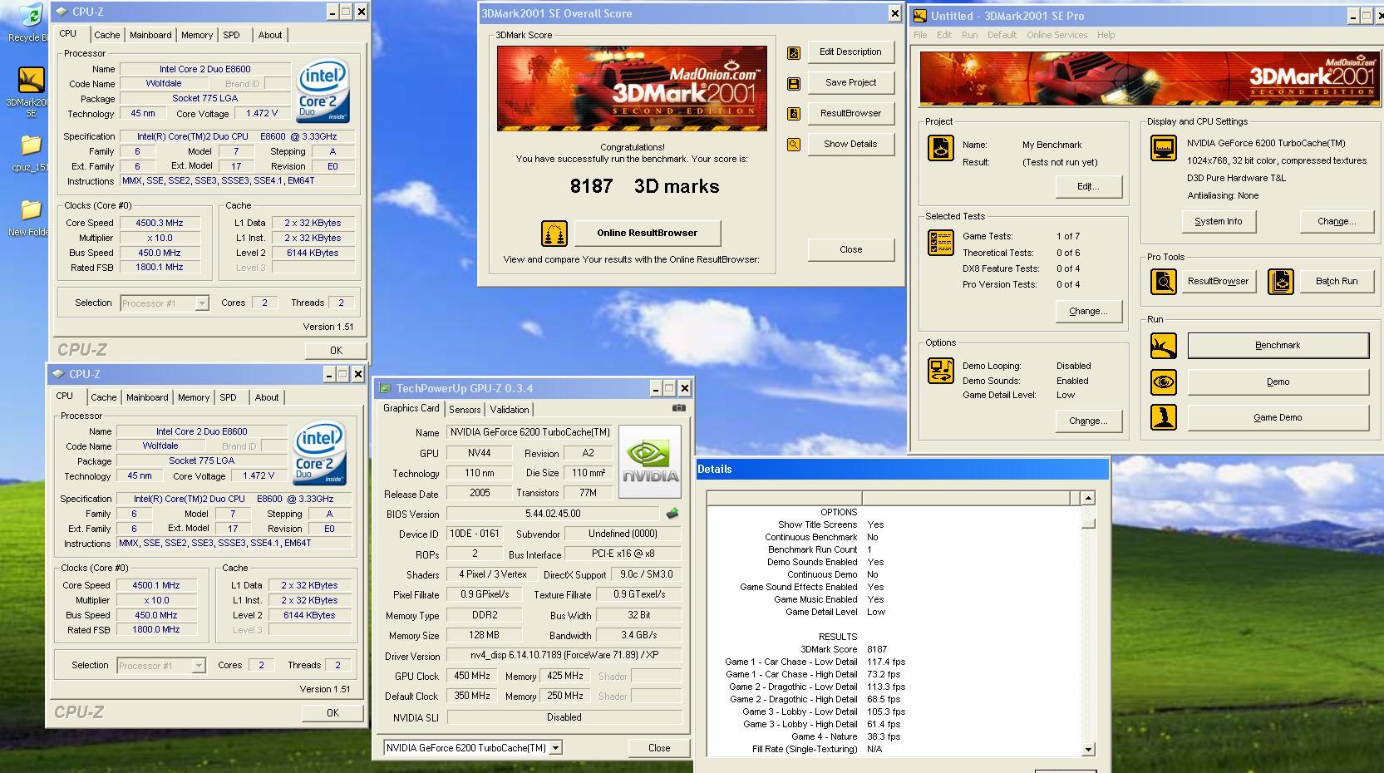Click the Edit Description icon
Viewport: 1384px width, 773px height.
point(794,52)
